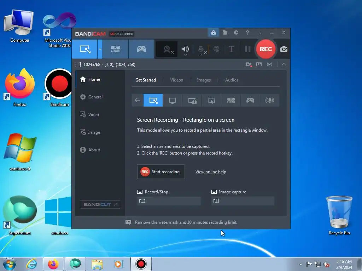Open Windows Media Player in taskbar

(119, 264)
